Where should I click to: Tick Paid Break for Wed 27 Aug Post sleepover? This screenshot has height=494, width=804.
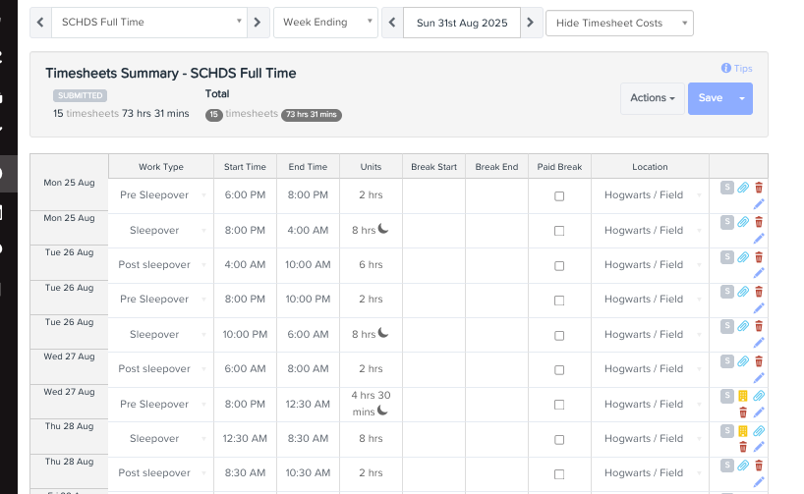tap(559, 370)
